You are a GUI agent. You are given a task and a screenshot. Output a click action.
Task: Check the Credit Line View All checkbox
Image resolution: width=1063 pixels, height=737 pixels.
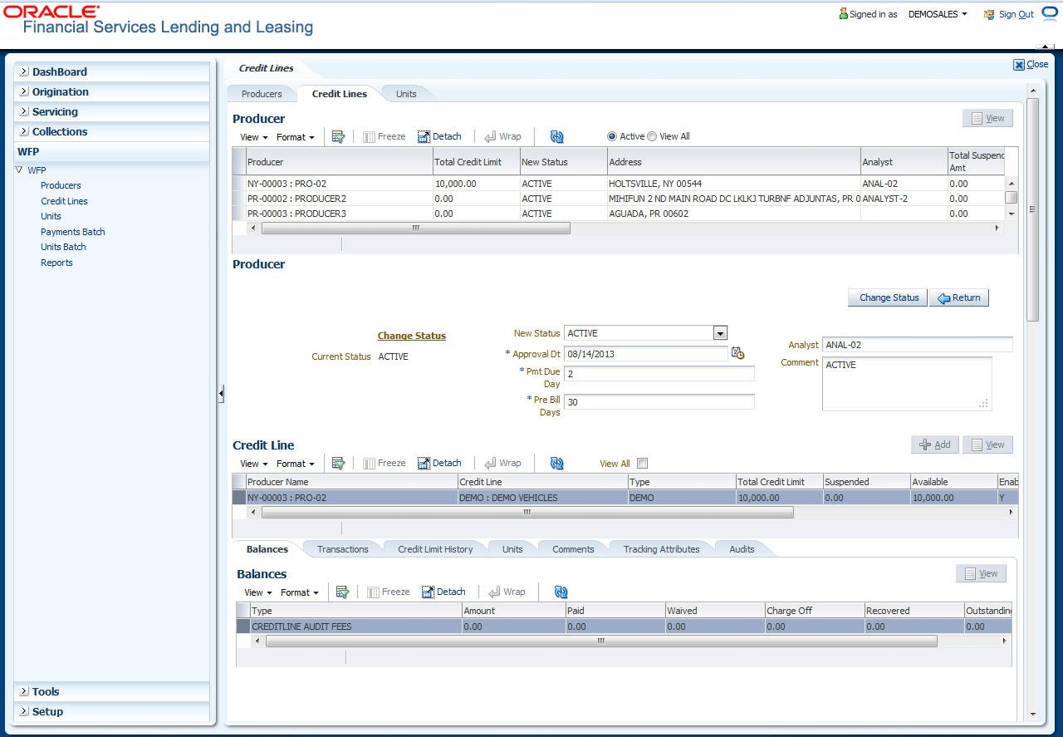[x=642, y=464]
